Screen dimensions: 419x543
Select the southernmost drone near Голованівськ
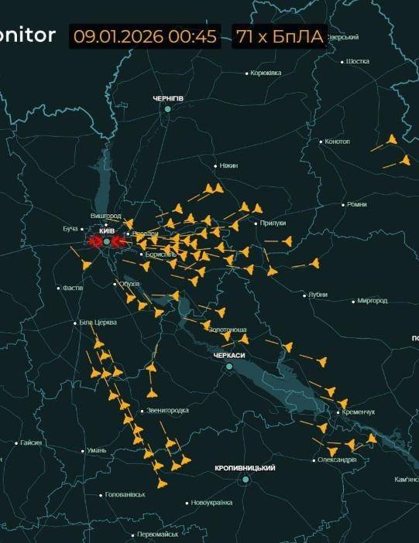pyautogui.click(x=161, y=483)
